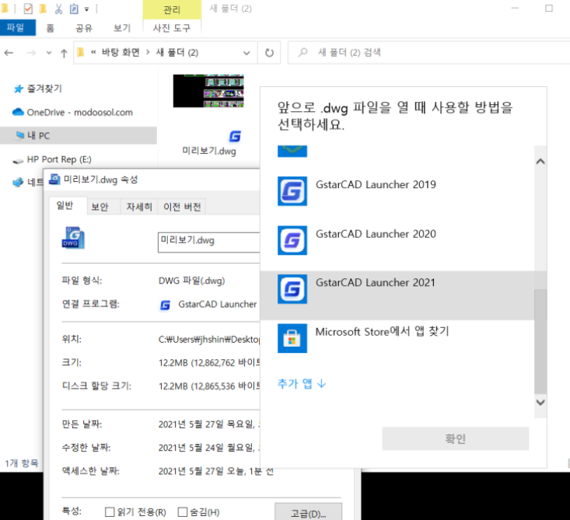Select the 관리 contextual tab
The image size is (570, 520).
[172, 9]
